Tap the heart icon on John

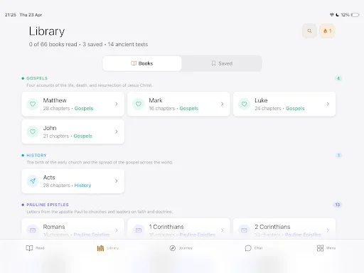[33, 132]
